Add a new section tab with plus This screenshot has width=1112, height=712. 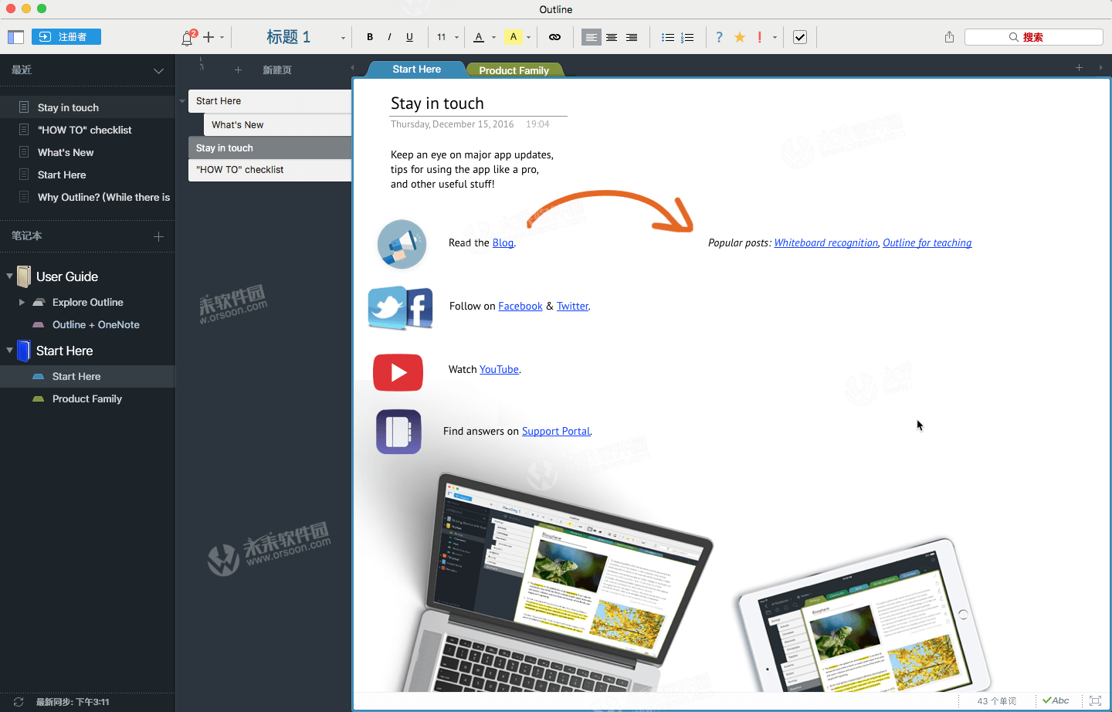pyautogui.click(x=1079, y=68)
